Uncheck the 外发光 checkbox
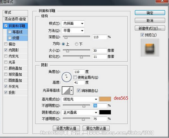Screen dimensions: 169x138 (6, 86)
